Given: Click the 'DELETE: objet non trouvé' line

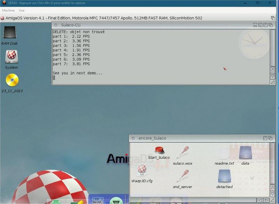Looking at the screenshot, I should coord(79,32).
